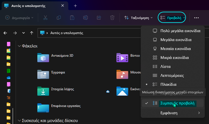Click the address bar path Αυτός ο υπολογιστής
Viewport: 209px width, 124px height.
click(67, 33)
